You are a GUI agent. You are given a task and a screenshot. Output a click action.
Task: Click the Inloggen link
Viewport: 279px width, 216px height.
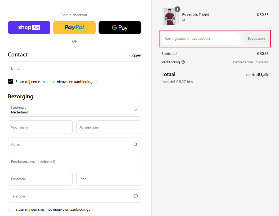click(134, 55)
